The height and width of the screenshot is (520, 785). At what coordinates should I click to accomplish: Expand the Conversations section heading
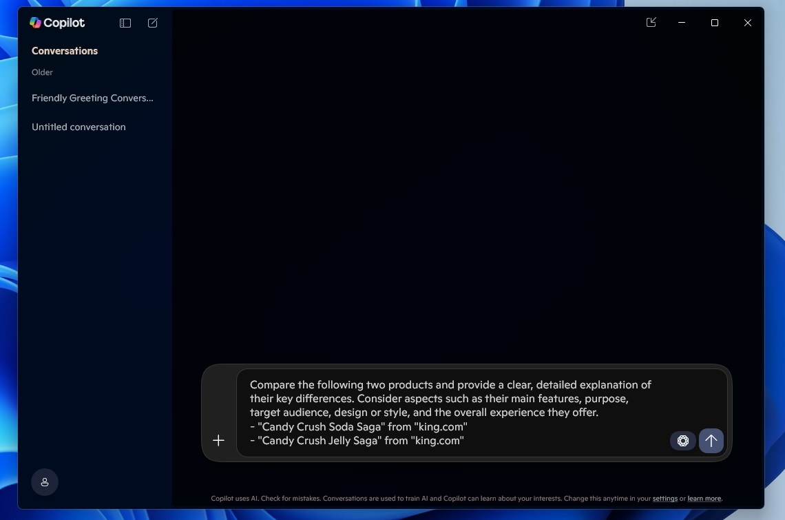[x=64, y=51]
